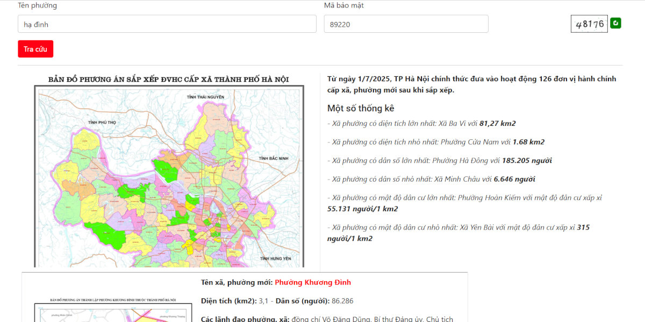645x322 pixels.
Task: Refresh the security code using the green icon
Action: (615, 23)
